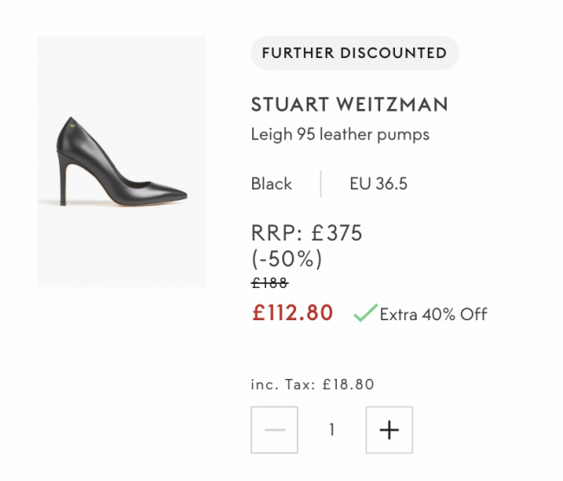This screenshot has width=563, height=481.
Task: Click the EU 36.5 size label
Action: click(379, 183)
